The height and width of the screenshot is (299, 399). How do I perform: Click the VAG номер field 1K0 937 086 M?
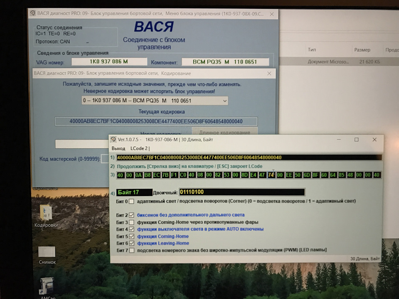point(109,61)
